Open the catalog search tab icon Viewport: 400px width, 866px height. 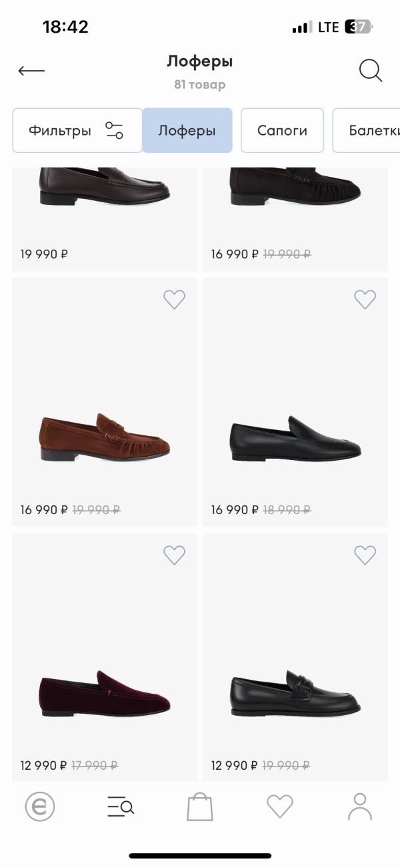coord(121,807)
